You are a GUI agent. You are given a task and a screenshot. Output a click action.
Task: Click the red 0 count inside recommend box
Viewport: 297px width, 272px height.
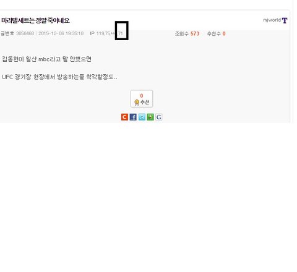(x=142, y=96)
